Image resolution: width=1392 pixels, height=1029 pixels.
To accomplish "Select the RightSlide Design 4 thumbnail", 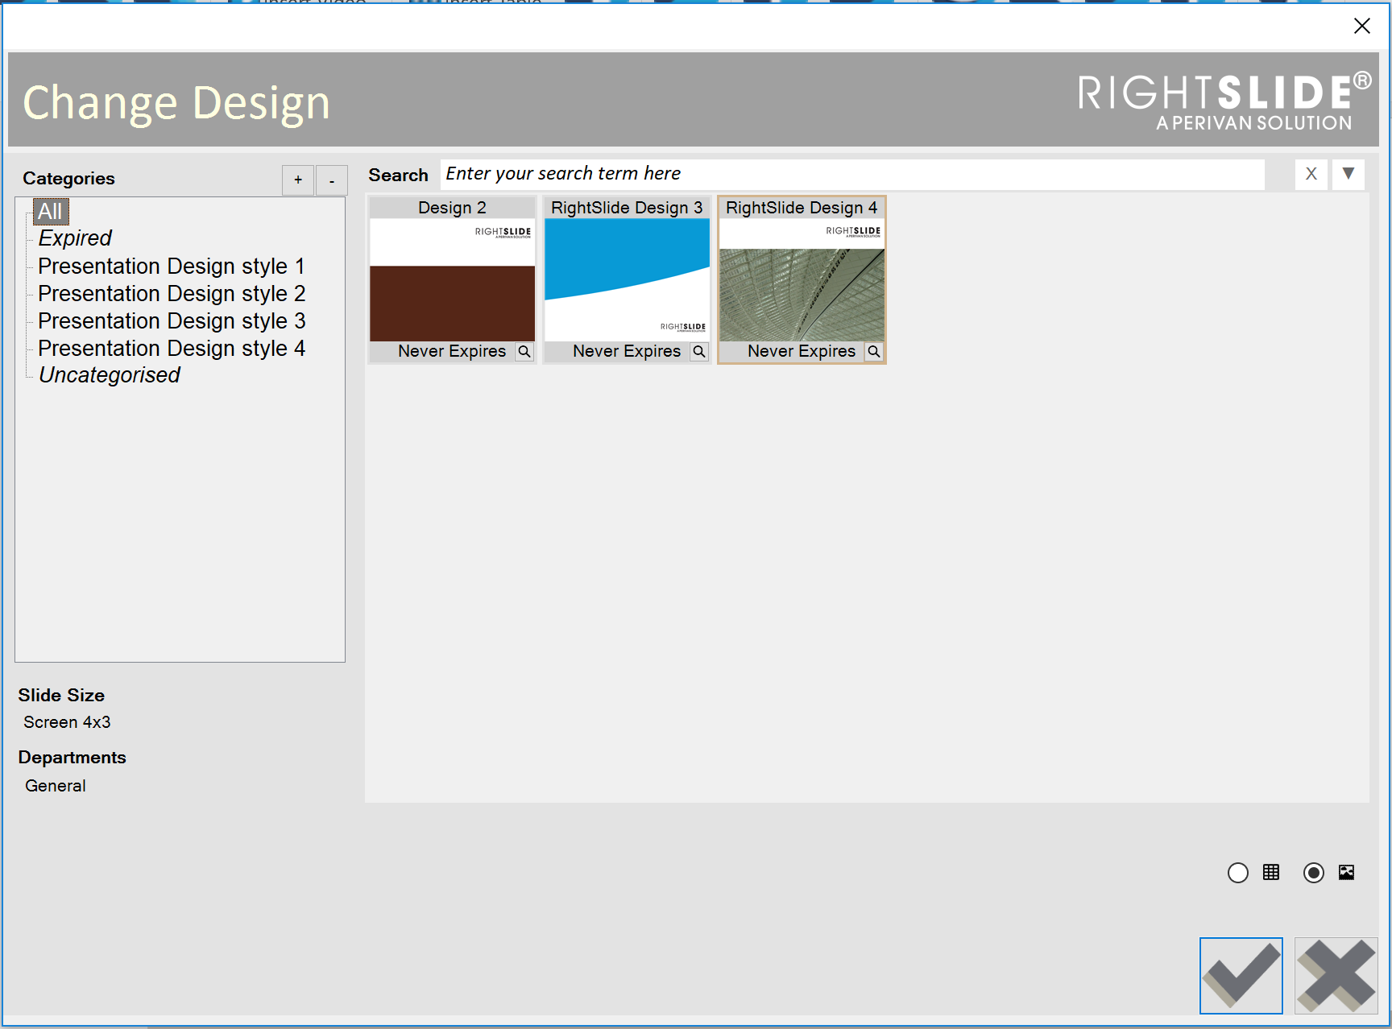I will pos(802,280).
